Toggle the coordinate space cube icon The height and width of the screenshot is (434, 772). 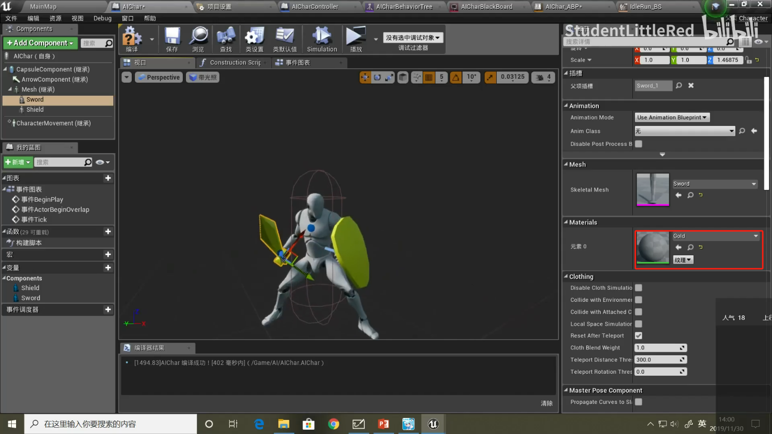tap(403, 77)
